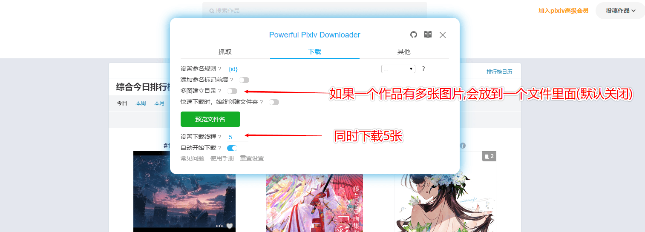Toggle 添加命名标记前缀 switch
645x232 pixels.
tap(244, 80)
